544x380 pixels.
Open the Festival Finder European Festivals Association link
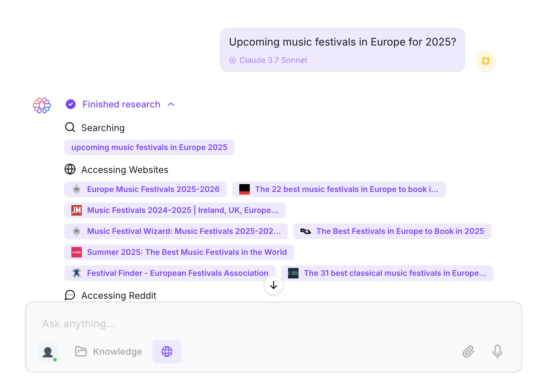point(169,273)
